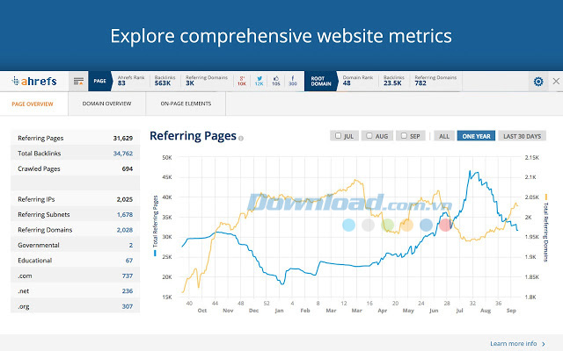Open the Governmental 2 value
Viewport: 563px width, 351px height.
coord(131,246)
